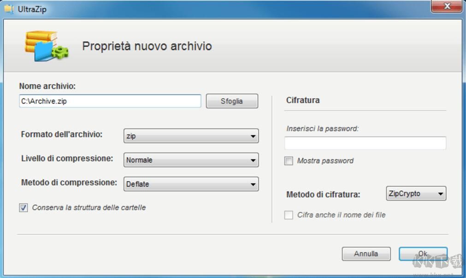Cancel with the Annulla button
This screenshot has width=466, height=278.
(x=366, y=254)
